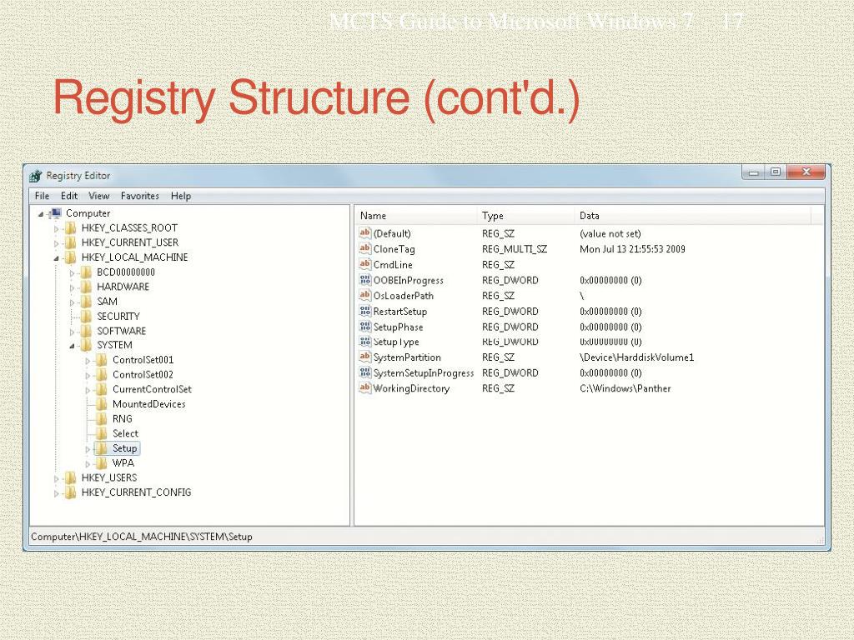Viewport: 854px width, 640px height.
Task: Collapse the Computer root node
Action: [41, 214]
